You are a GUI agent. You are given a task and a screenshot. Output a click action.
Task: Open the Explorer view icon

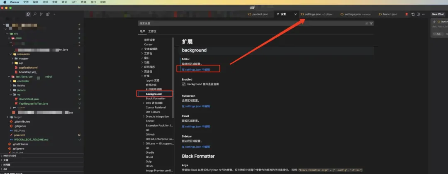coord(28,14)
